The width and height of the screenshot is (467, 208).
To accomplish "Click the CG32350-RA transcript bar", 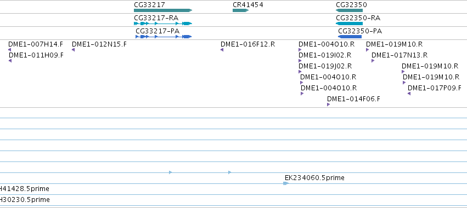I will tap(349, 24).
